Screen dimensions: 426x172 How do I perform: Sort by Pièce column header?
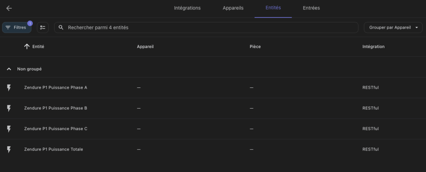coord(255,47)
